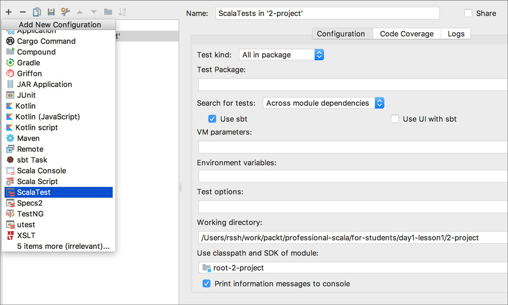The width and height of the screenshot is (508, 305).
Task: Open the Test kind dropdown
Action: click(319, 55)
